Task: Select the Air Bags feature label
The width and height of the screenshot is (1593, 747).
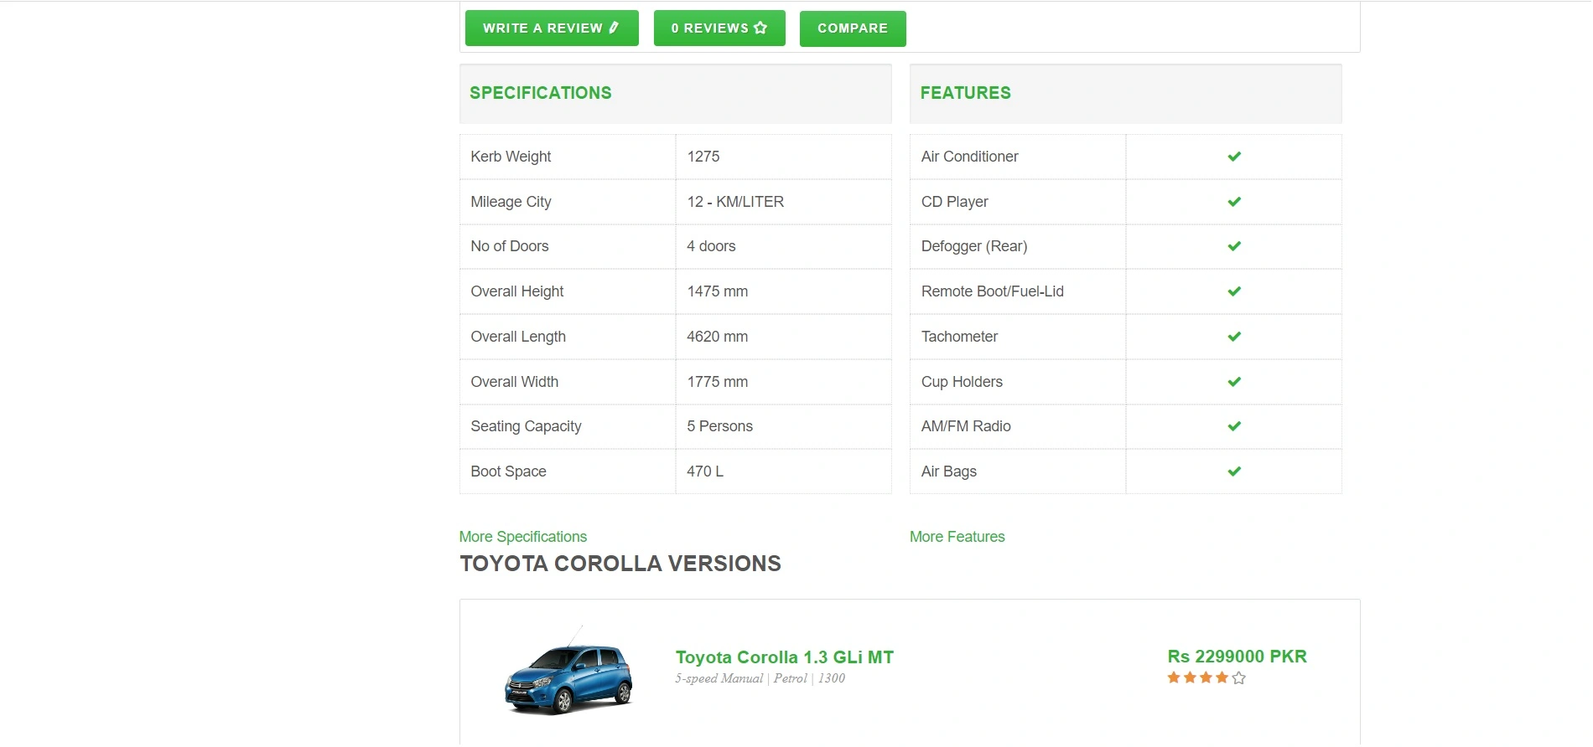Action: point(949,471)
